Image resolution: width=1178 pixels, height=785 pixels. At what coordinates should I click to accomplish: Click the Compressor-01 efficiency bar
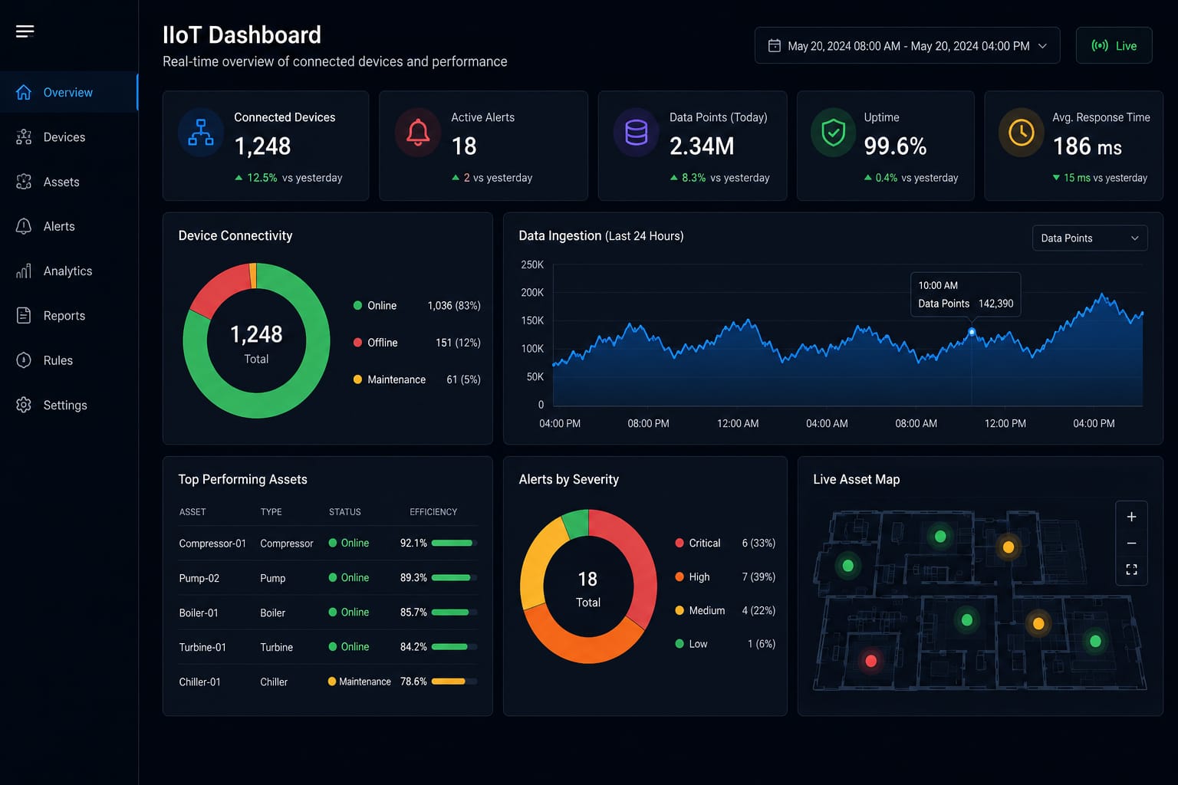pyautogui.click(x=454, y=543)
